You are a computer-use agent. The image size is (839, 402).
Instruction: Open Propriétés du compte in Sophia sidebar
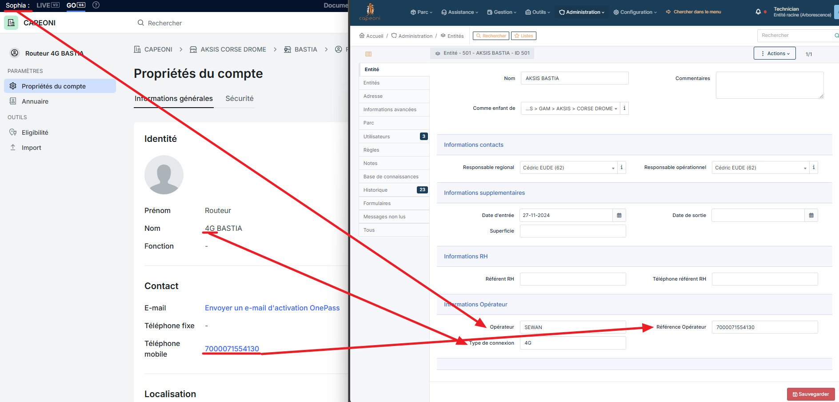coord(60,86)
